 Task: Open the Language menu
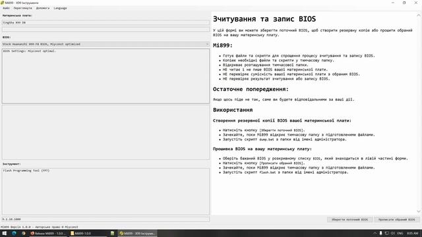pyautogui.click(x=60, y=8)
